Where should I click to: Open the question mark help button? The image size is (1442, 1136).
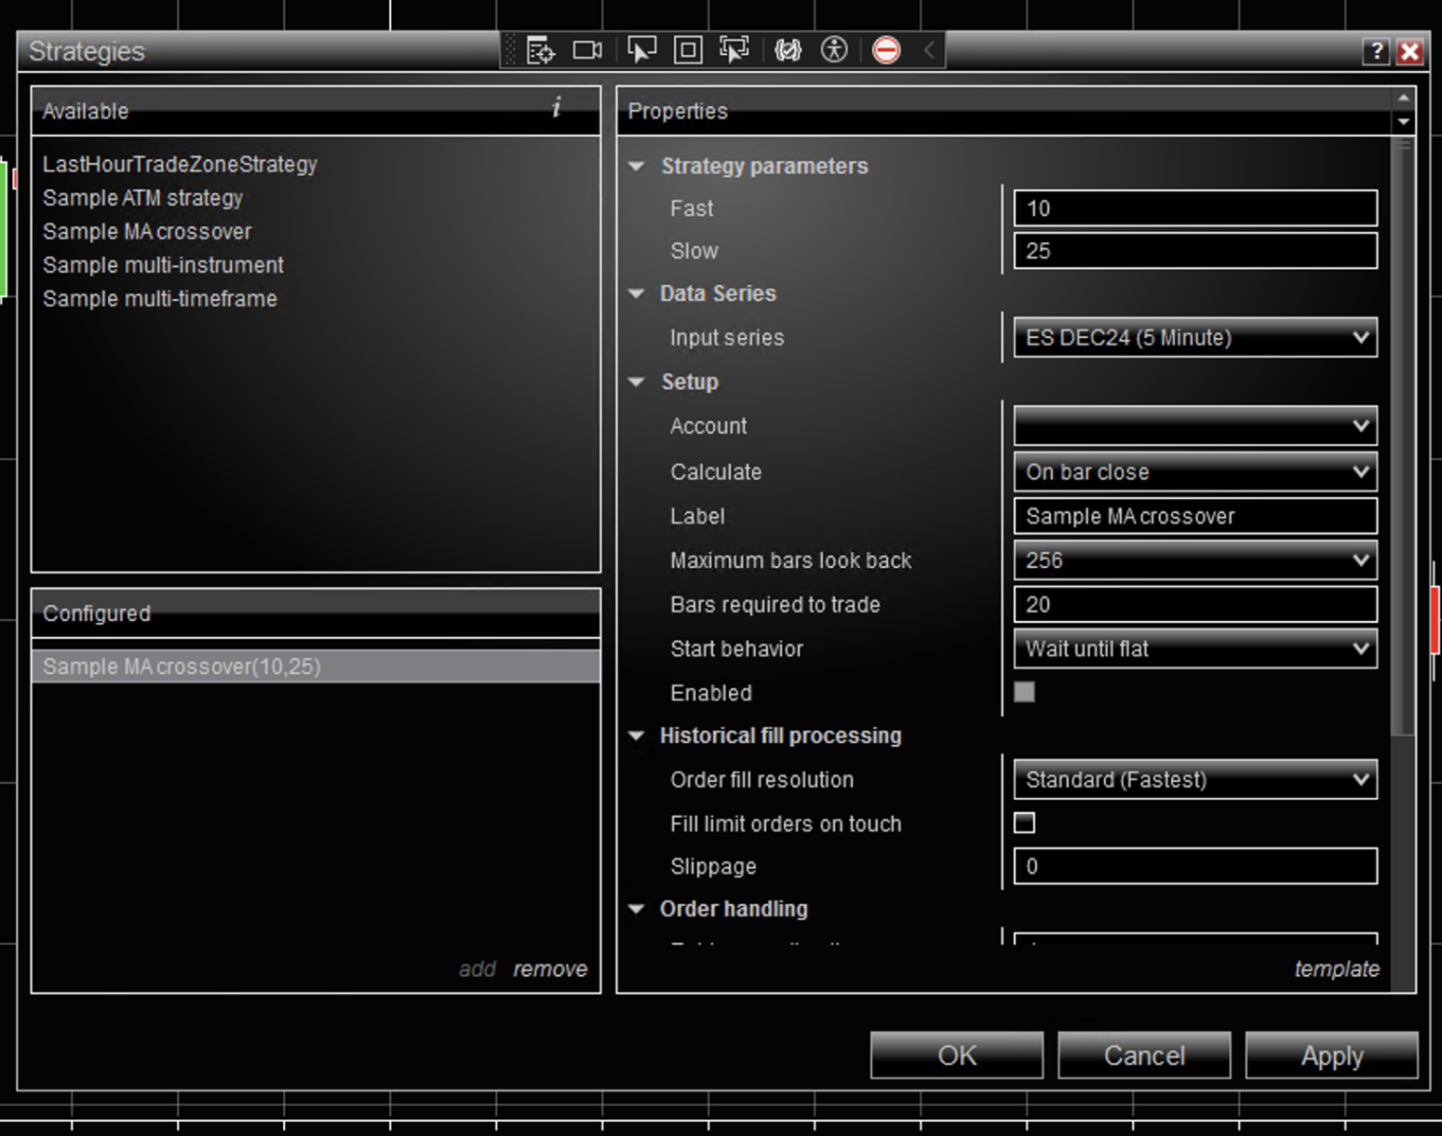(x=1375, y=51)
